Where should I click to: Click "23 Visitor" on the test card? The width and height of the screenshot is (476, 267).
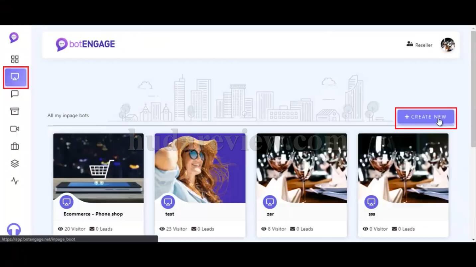pos(173,229)
